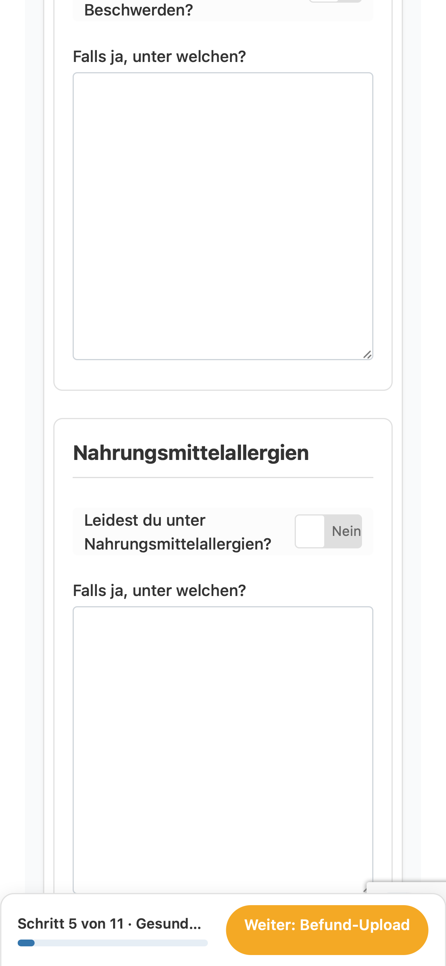Viewport: 446px width, 966px height.
Task: Click the truncated Gesund... step name in the footer
Action: click(169, 924)
